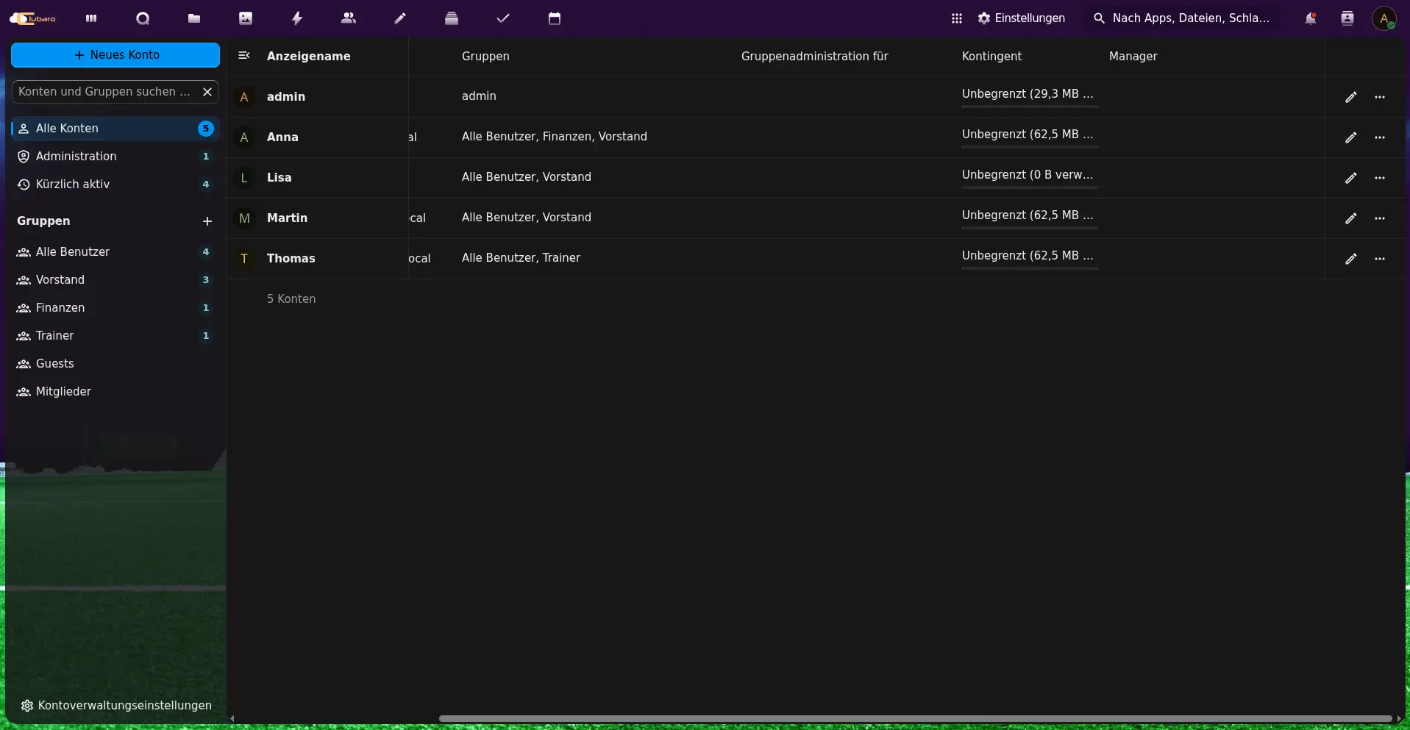Image resolution: width=1410 pixels, height=730 pixels.
Task: Click the horizontal scrollbar of the table
Action: click(x=915, y=718)
